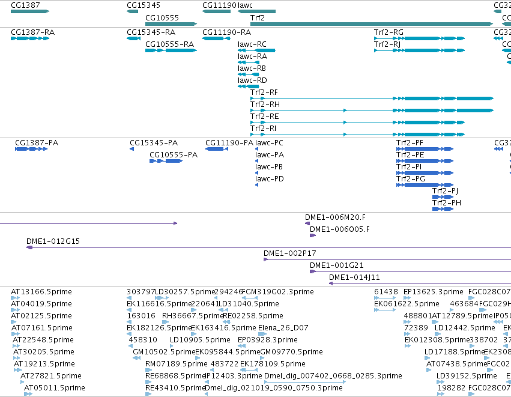Select the lawc-RA transcript label
The width and height of the screenshot is (511, 397).
click(252, 56)
